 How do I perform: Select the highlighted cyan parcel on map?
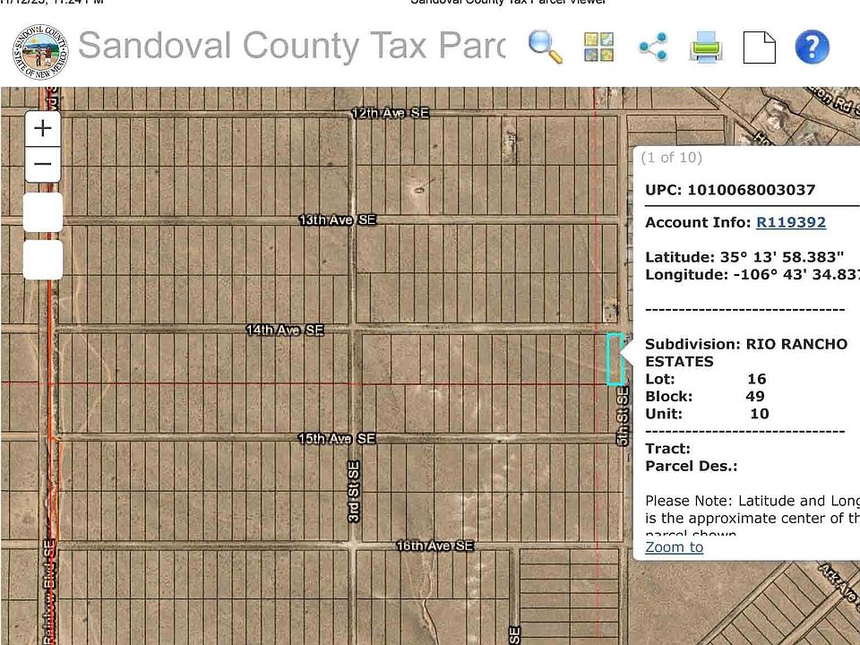(x=615, y=358)
